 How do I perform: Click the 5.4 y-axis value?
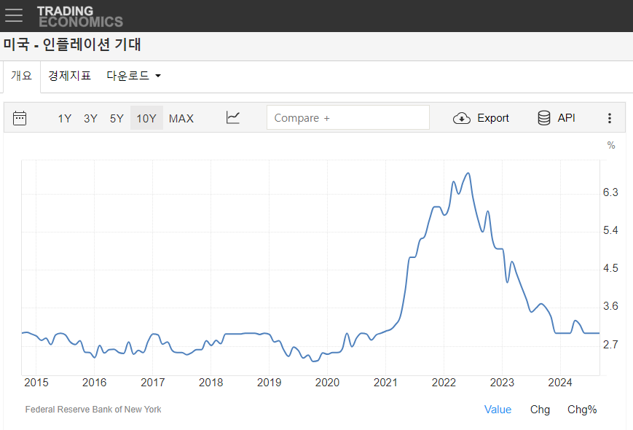coord(610,230)
